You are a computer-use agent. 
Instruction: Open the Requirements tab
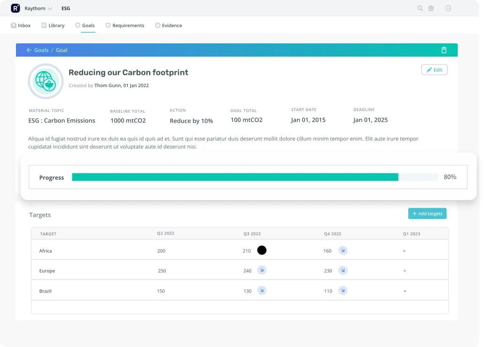point(125,25)
